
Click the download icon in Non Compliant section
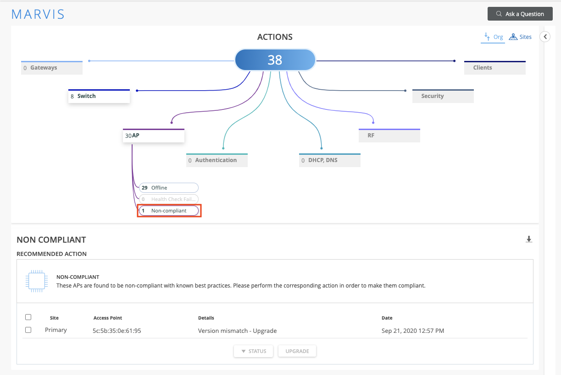point(529,239)
